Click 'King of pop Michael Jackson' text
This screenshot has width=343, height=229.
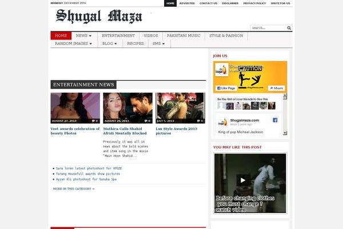pos(241,132)
